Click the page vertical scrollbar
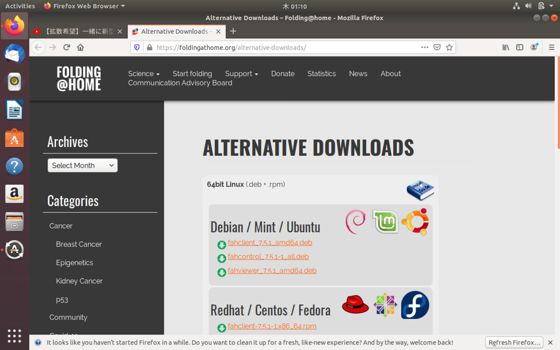 click(558, 103)
